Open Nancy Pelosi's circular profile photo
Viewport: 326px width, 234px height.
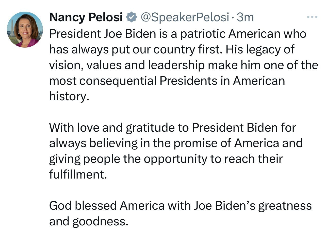[25, 30]
